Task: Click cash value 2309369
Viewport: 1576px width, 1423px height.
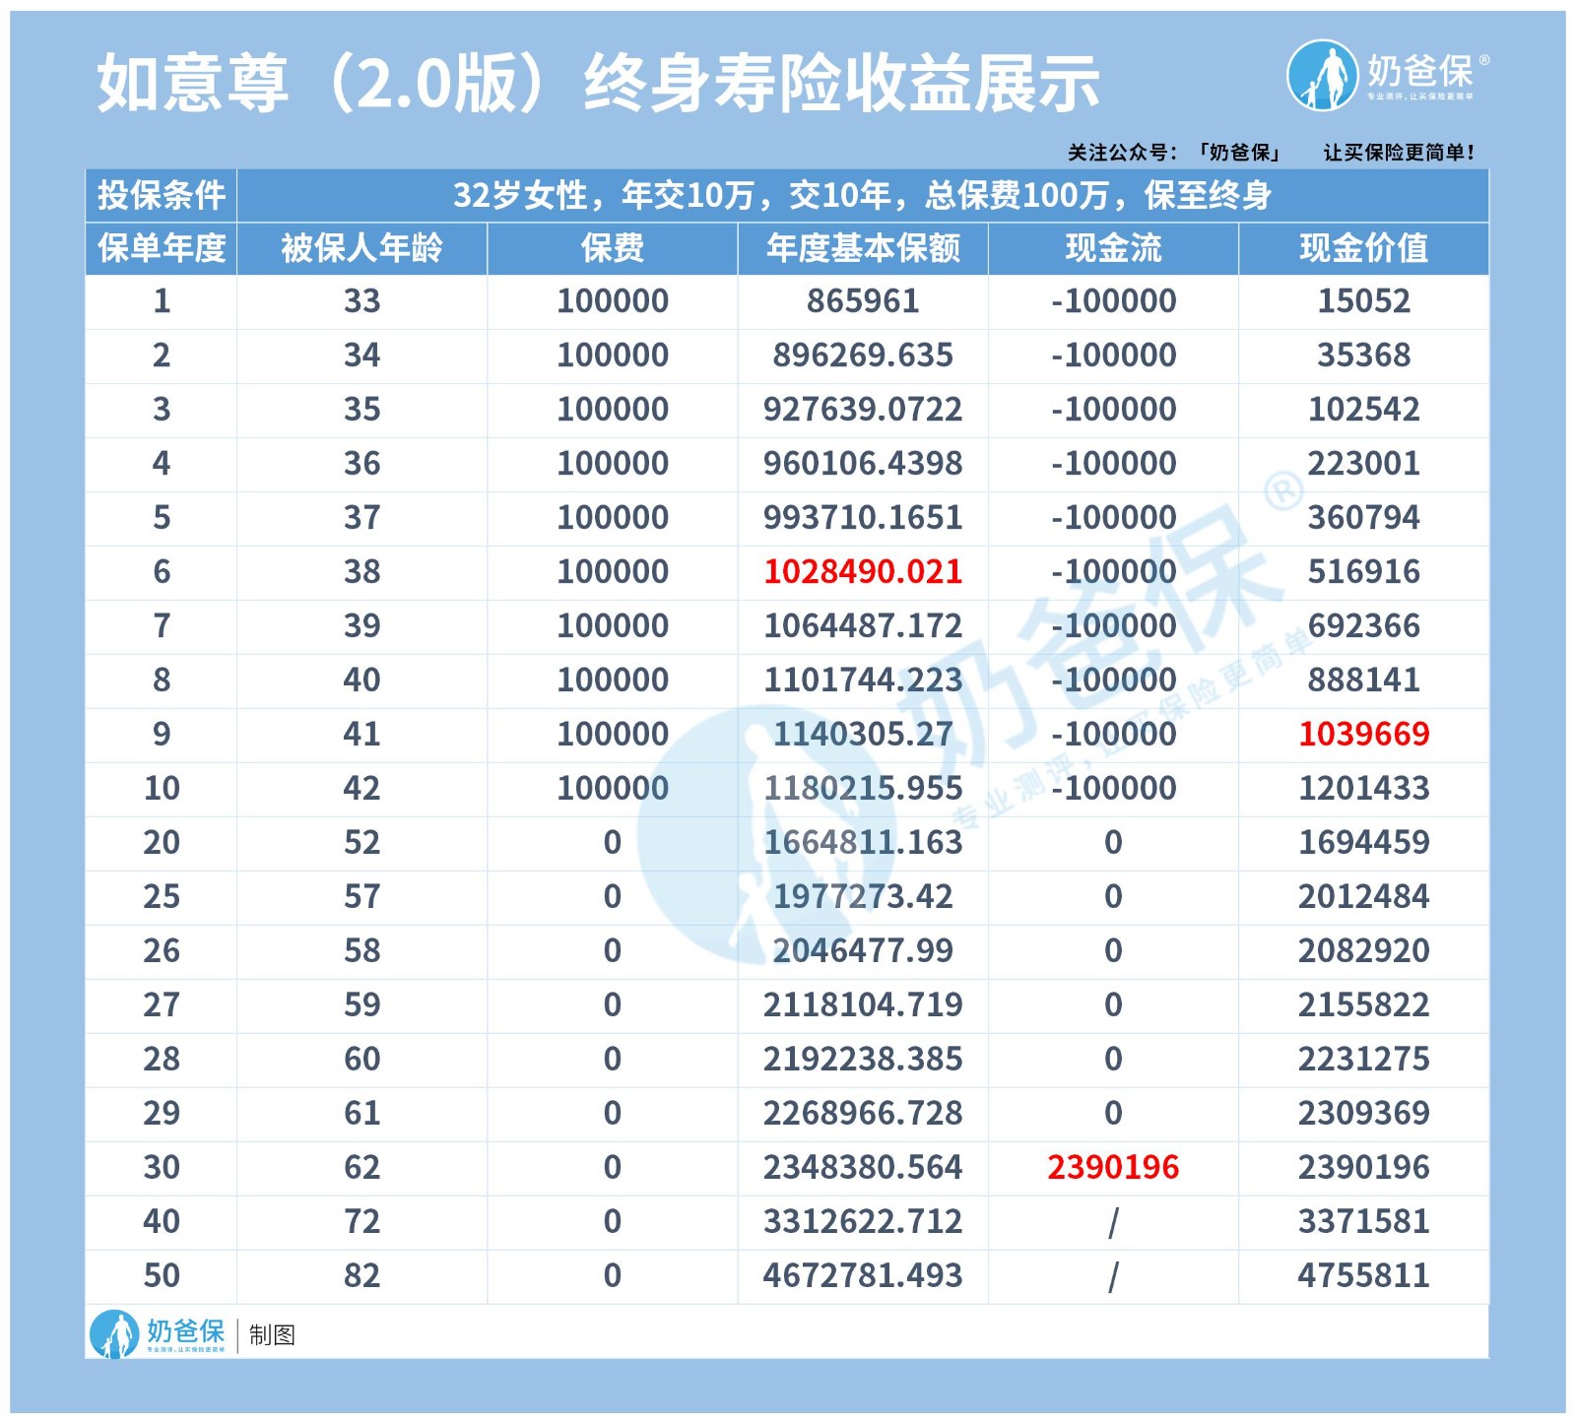Action: (1364, 1114)
